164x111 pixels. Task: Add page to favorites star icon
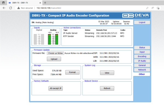point(158,8)
